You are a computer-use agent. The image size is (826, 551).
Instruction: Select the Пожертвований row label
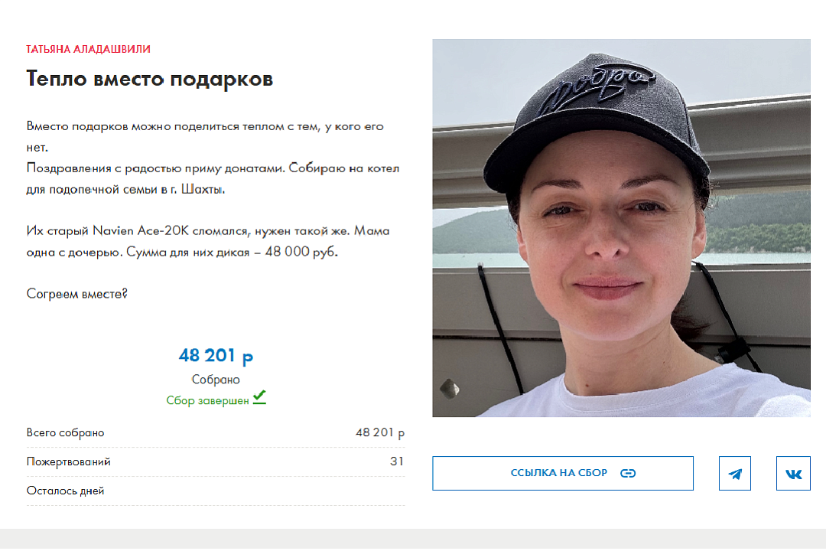[x=69, y=462]
